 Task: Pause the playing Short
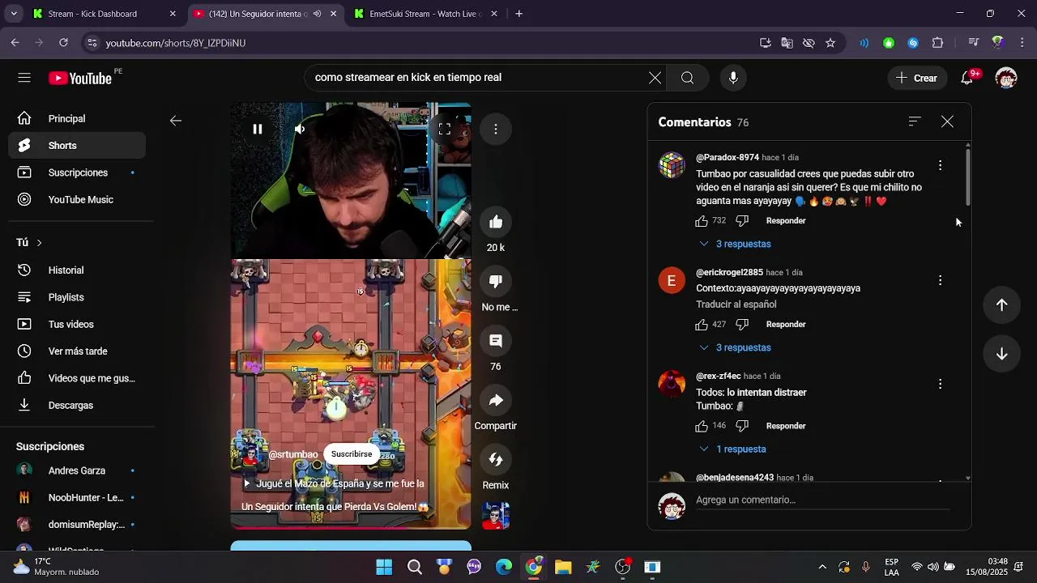click(257, 129)
